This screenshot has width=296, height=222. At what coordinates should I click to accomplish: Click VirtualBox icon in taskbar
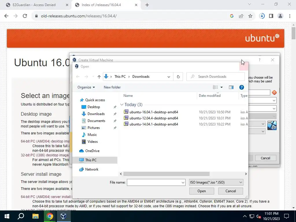63,216
